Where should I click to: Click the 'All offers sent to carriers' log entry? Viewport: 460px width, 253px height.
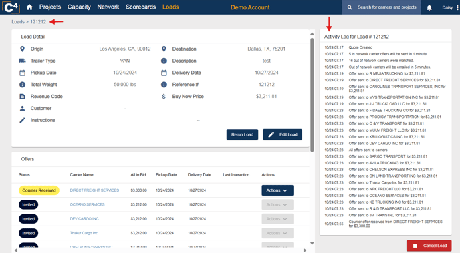pyautogui.click(x=368, y=150)
